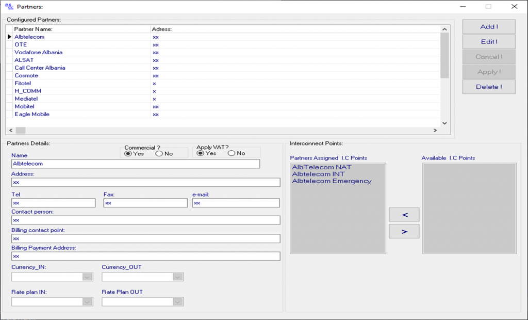Click the e-mail input field
The image size is (528, 320).
click(x=236, y=203)
